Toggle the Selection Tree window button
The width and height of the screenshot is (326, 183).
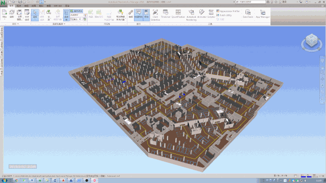pos(66,15)
